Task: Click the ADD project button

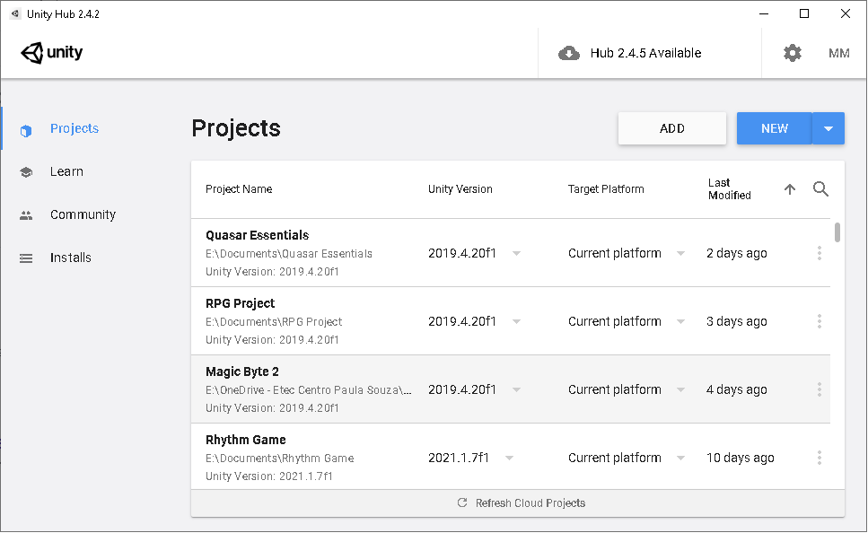Action: (671, 128)
